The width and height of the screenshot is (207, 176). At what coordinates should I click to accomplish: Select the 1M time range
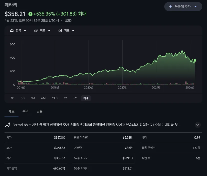click(33, 98)
